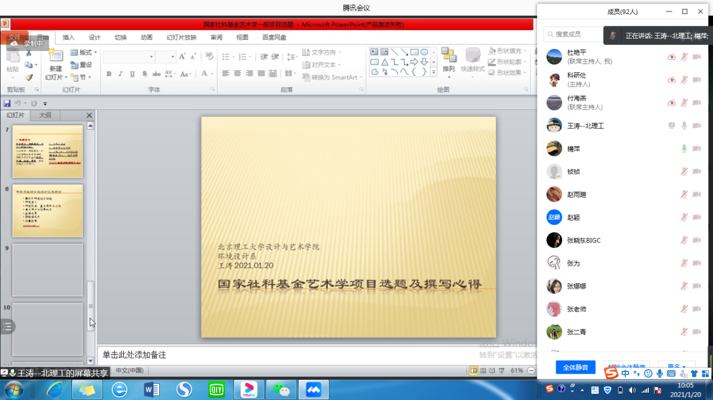Click the Format Painter brush icon

[x=29, y=77]
